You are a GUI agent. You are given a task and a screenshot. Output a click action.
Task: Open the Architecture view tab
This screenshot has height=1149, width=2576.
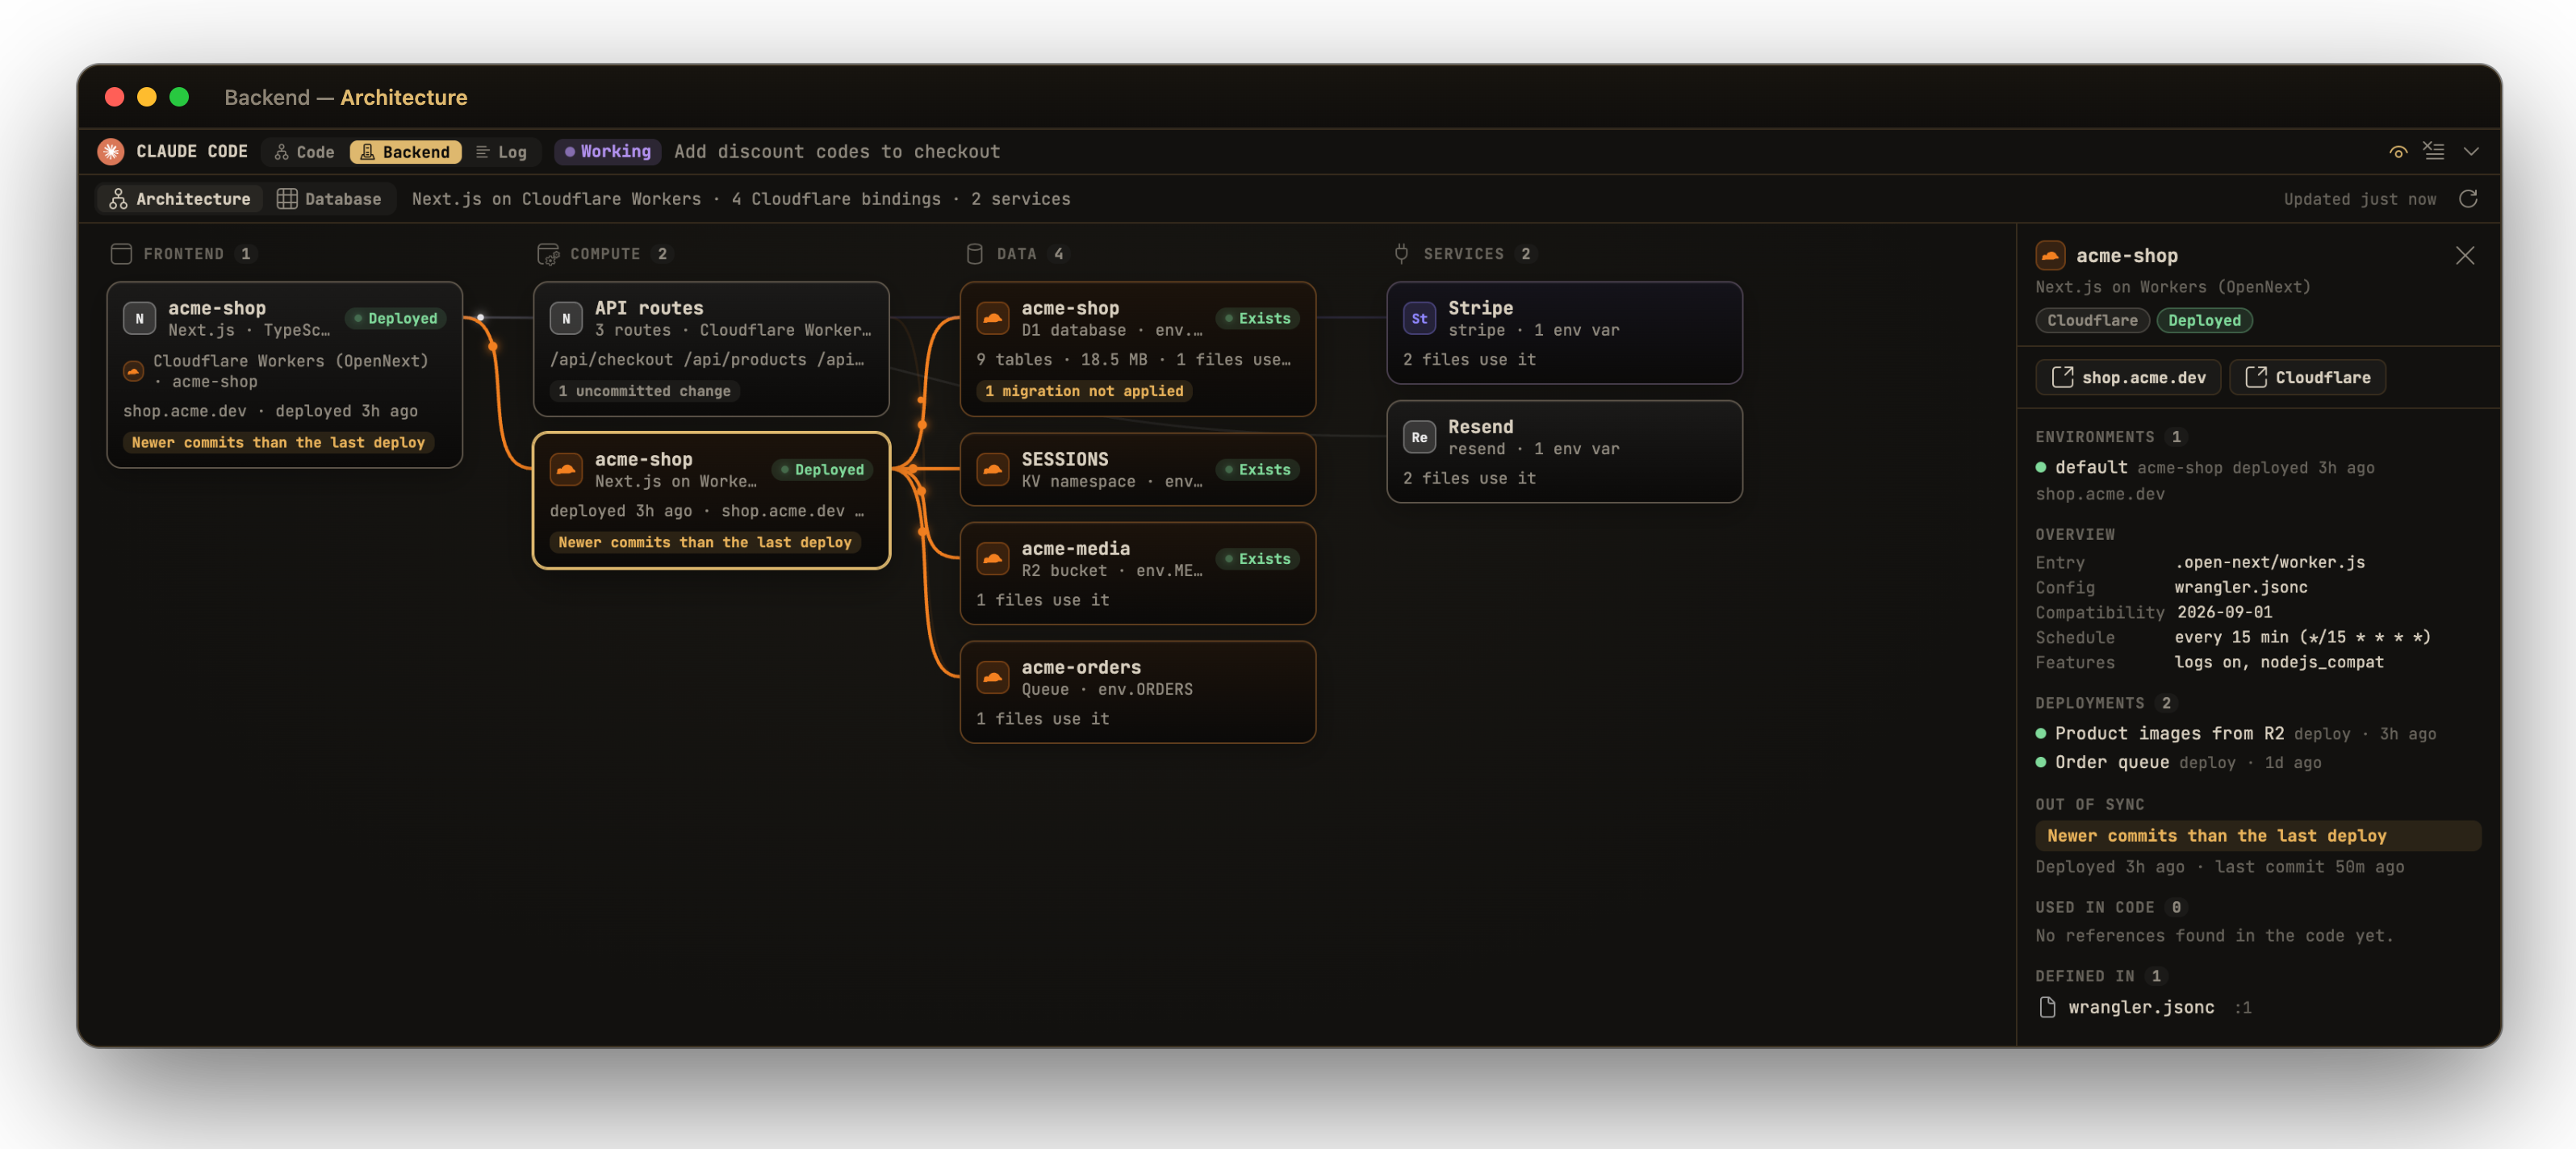pyautogui.click(x=180, y=199)
